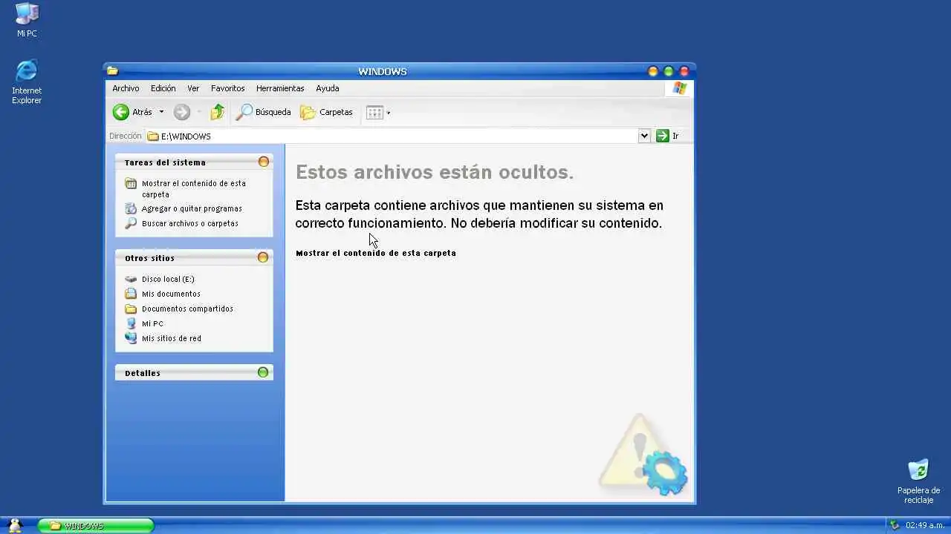Click folder icon in the address bar

click(153, 136)
